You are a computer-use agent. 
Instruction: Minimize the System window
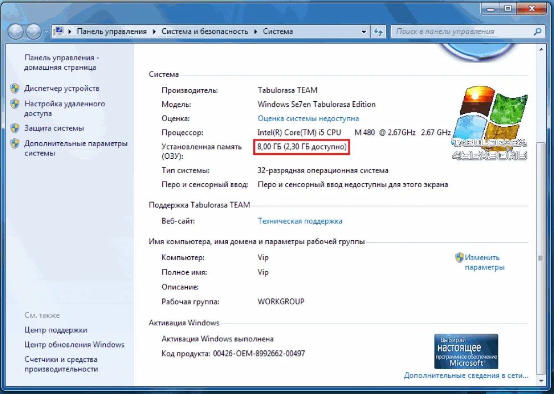[490, 9]
